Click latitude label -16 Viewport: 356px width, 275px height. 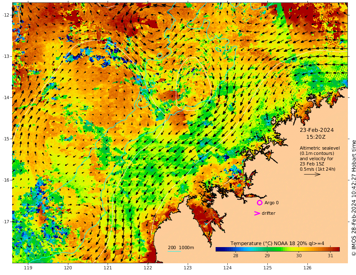pyautogui.click(x=6, y=180)
